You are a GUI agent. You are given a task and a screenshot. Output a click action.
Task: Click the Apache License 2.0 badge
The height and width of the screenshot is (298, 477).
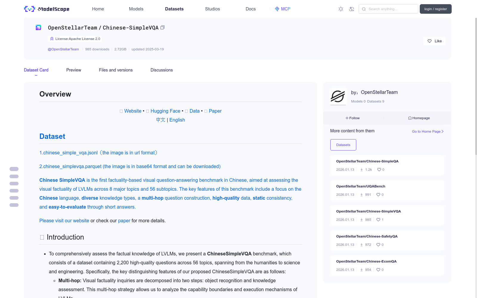coord(75,39)
